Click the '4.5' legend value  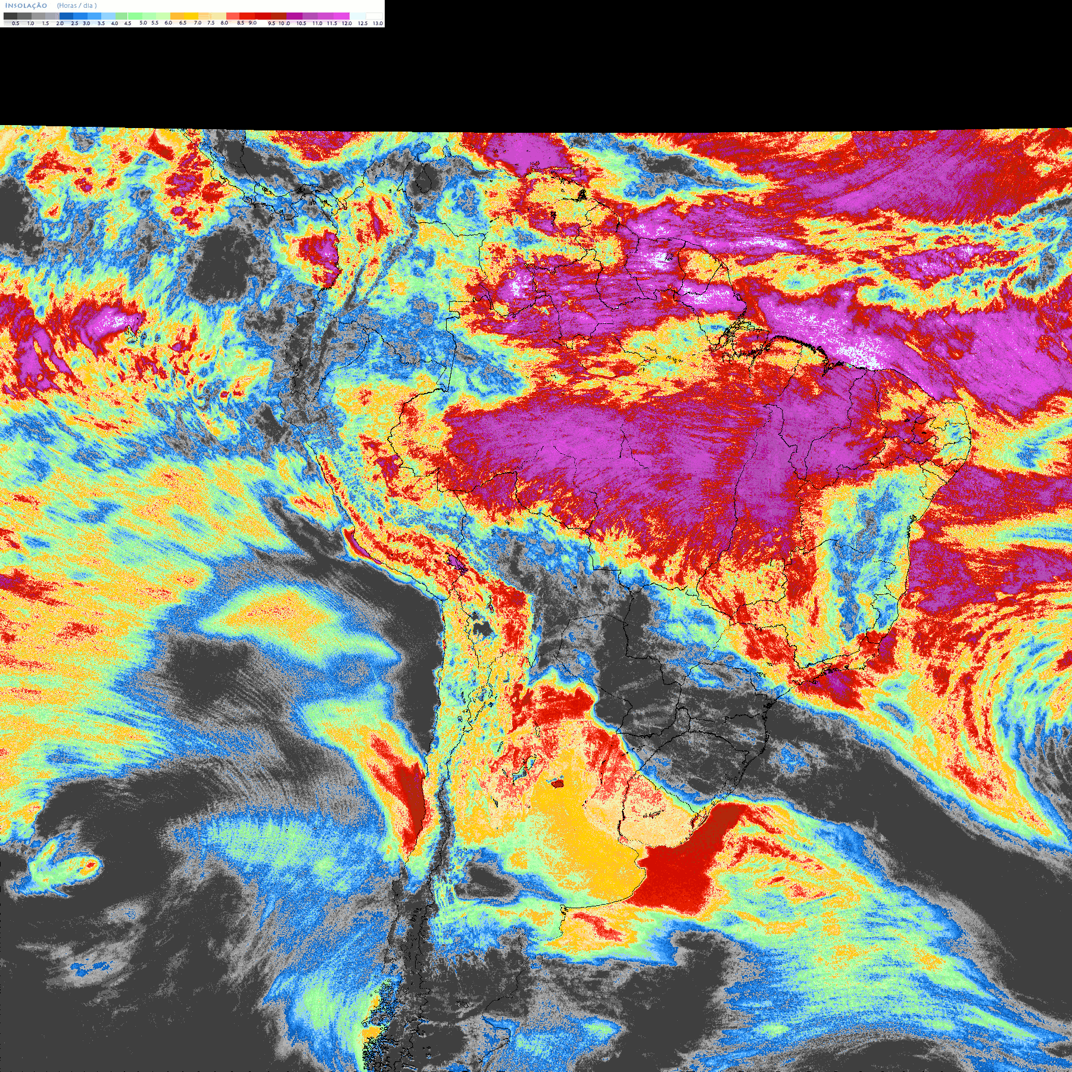coord(127,23)
